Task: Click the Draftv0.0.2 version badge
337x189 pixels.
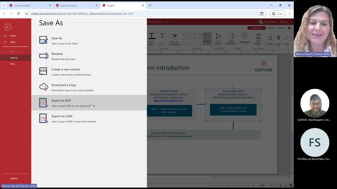Action: coord(256,28)
